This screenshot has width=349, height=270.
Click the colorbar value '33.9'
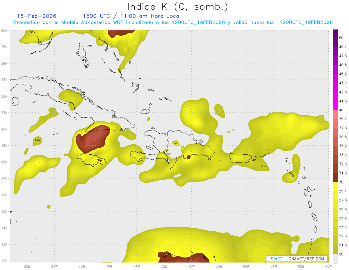[x=343, y=155]
